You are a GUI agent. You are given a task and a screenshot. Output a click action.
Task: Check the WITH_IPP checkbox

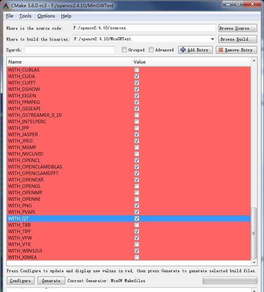(137, 128)
